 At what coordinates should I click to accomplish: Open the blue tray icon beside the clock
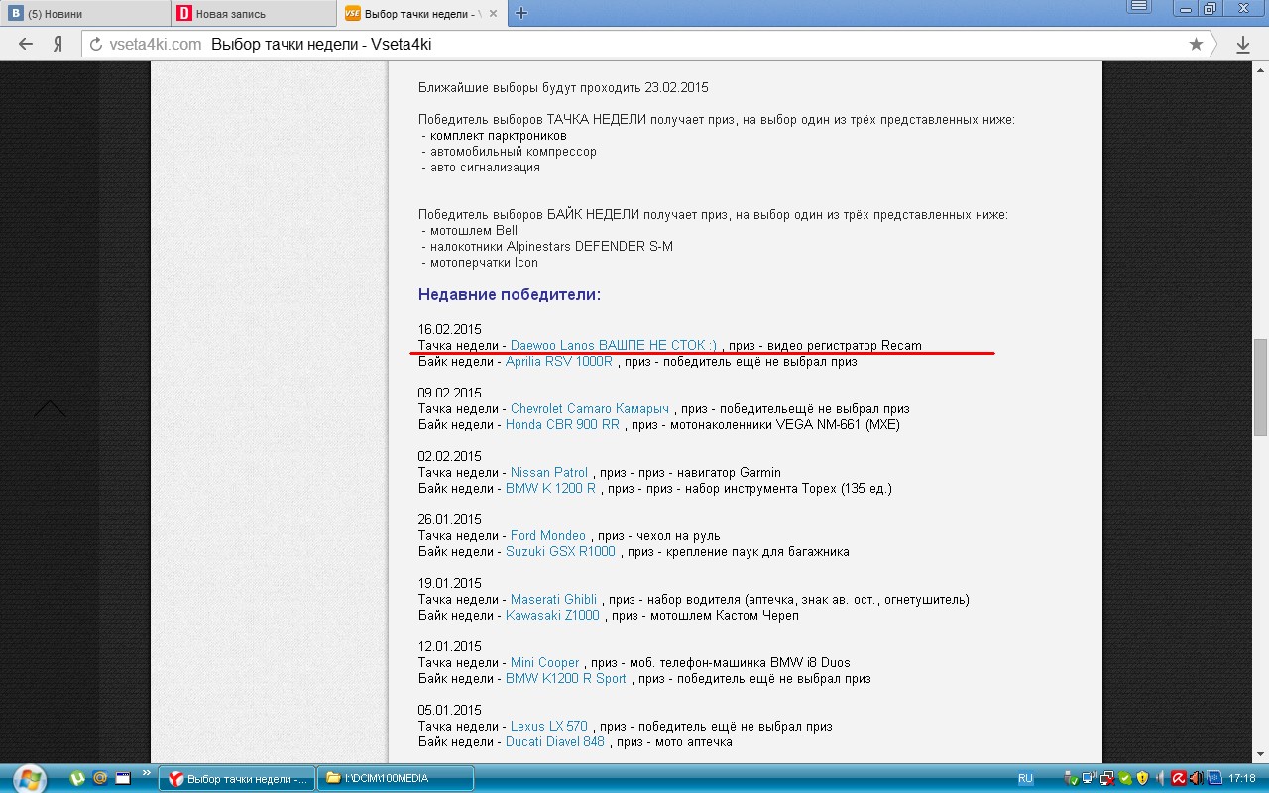tap(1214, 778)
